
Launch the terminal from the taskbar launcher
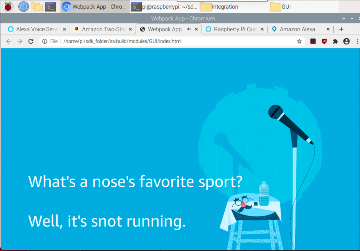coord(51,7)
